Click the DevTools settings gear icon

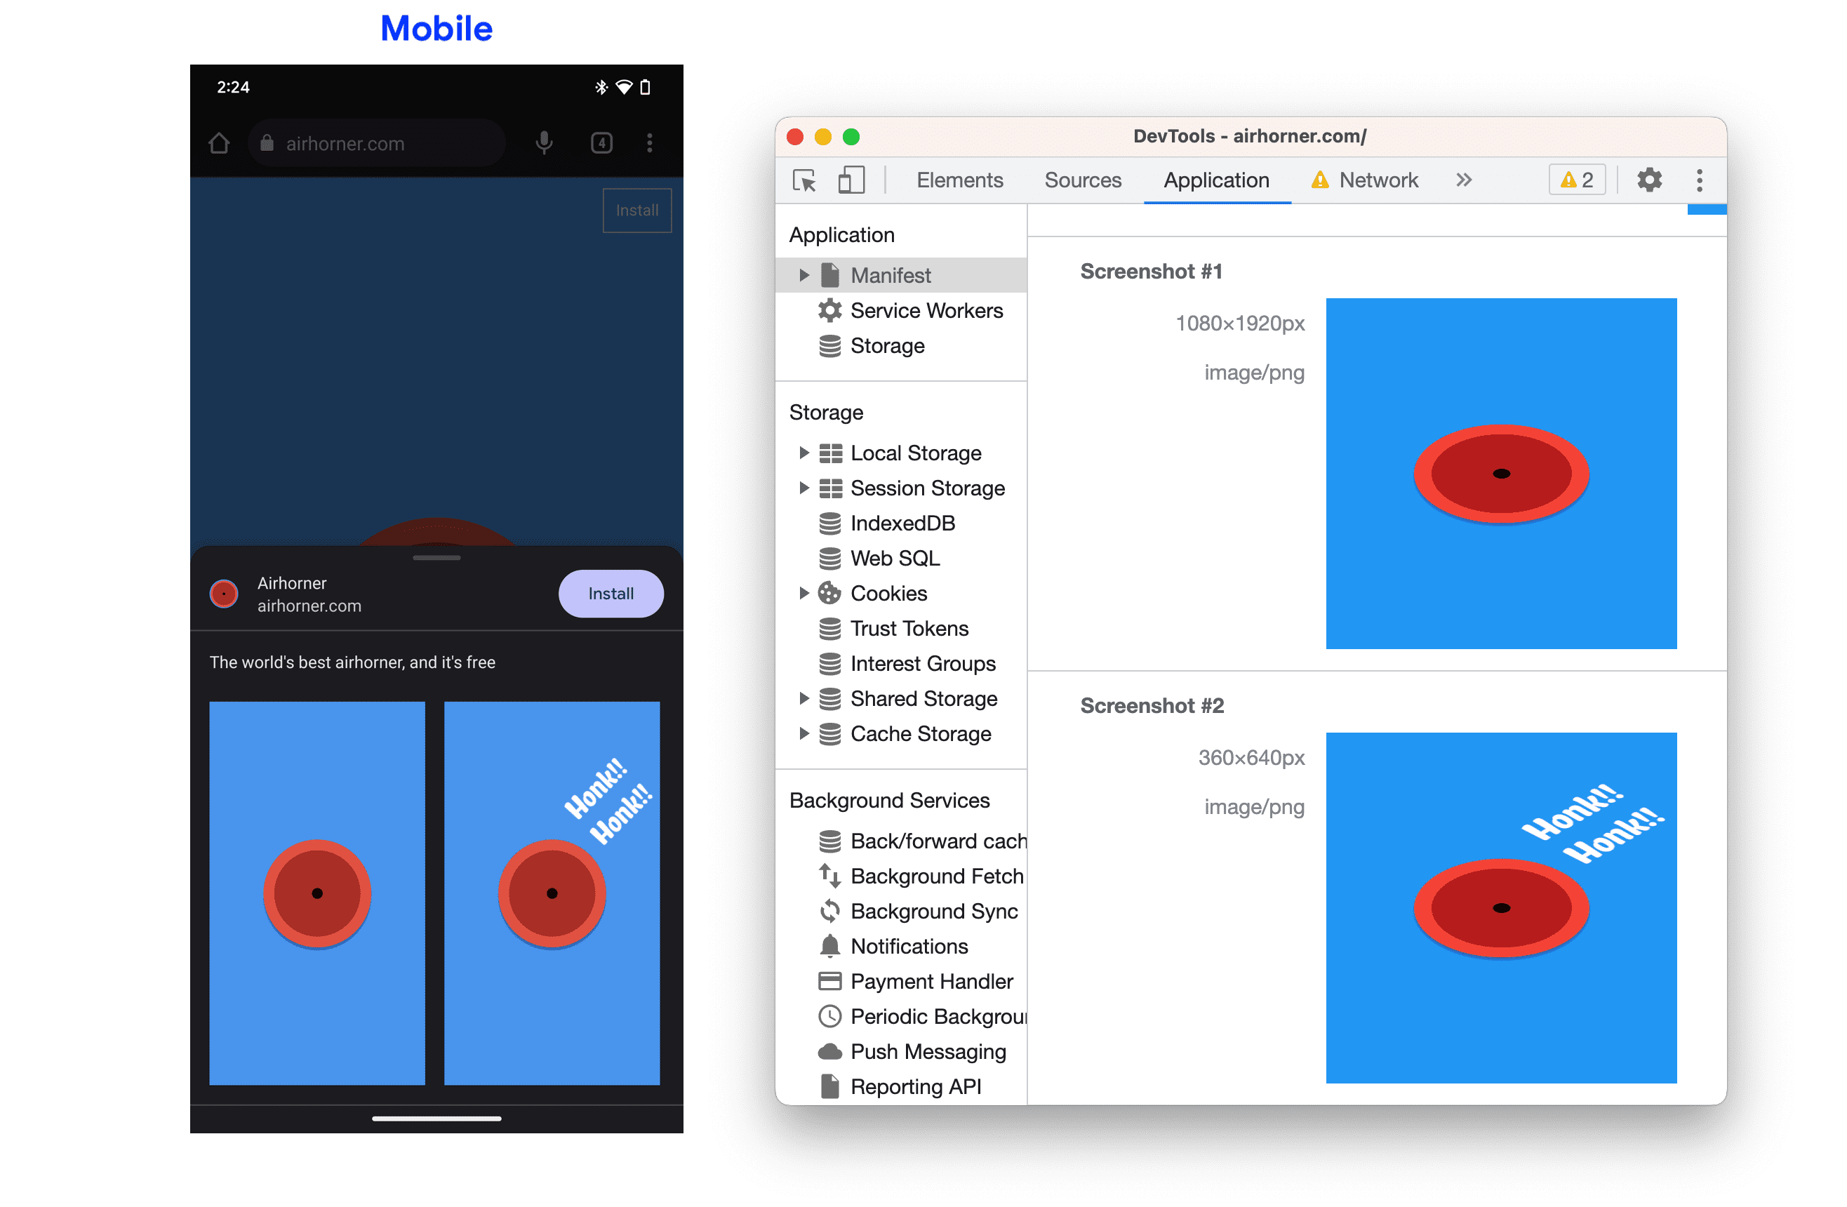[x=1648, y=180]
